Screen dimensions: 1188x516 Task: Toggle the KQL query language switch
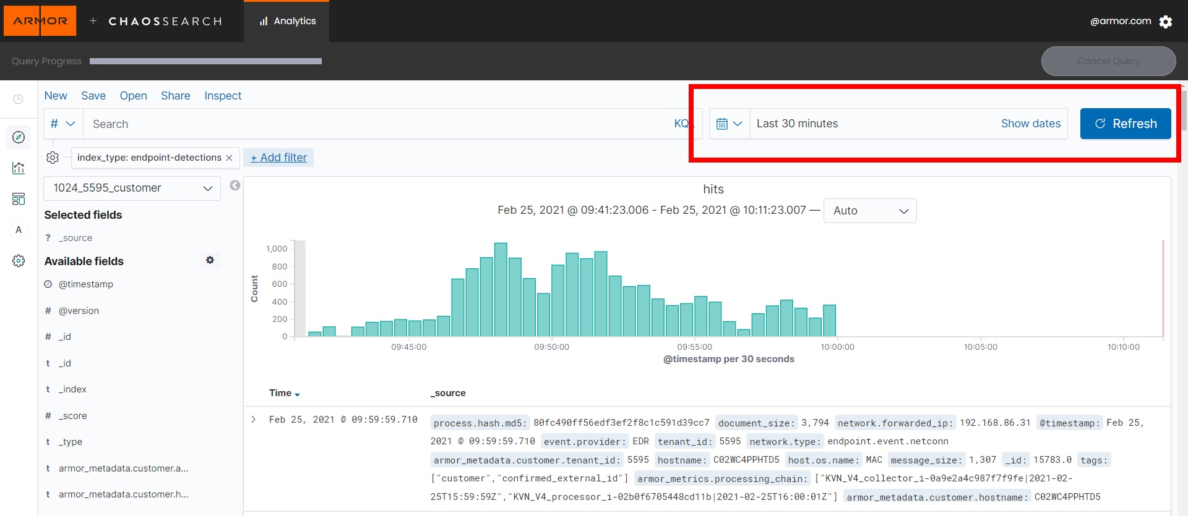(x=682, y=124)
